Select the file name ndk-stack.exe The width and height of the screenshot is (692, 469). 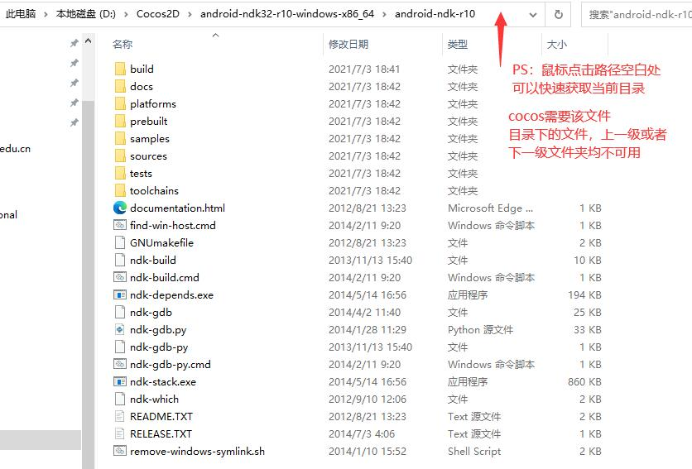click(163, 382)
